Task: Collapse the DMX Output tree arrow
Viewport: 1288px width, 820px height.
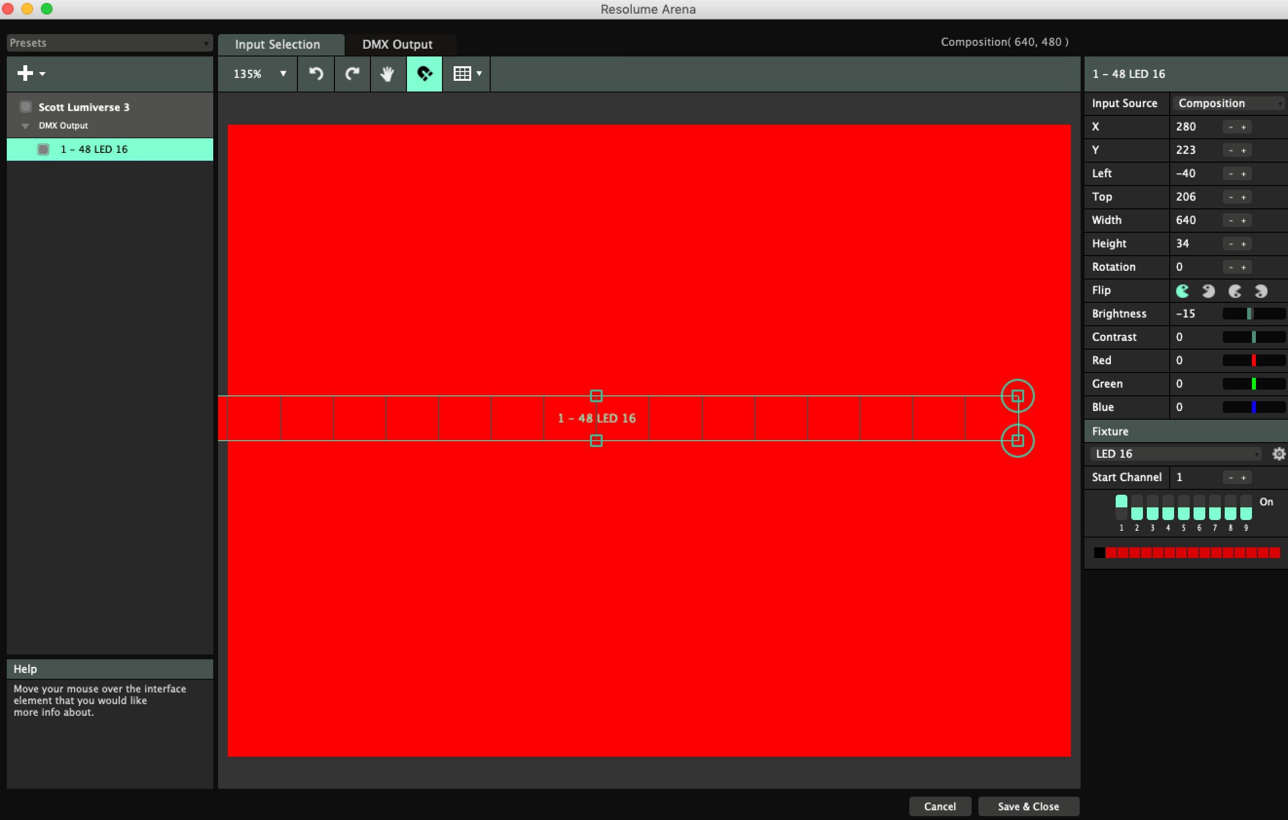Action: [x=25, y=126]
